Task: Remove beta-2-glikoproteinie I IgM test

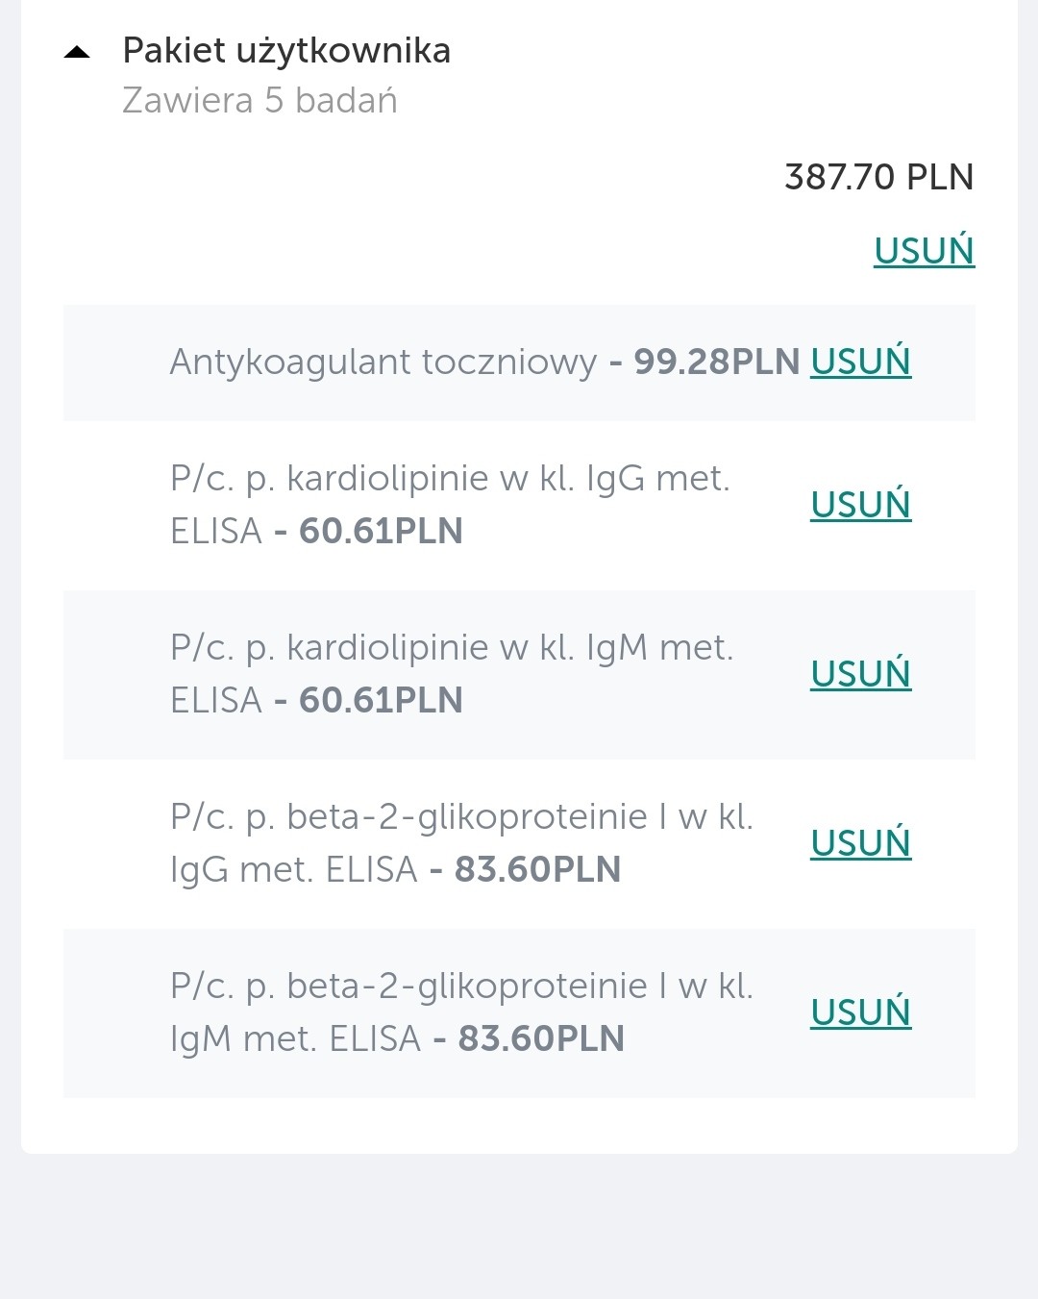Action: (860, 1012)
